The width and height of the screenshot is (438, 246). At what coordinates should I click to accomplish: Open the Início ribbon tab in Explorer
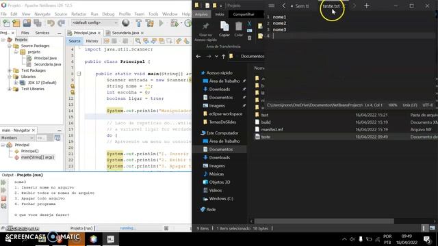[x=220, y=14]
